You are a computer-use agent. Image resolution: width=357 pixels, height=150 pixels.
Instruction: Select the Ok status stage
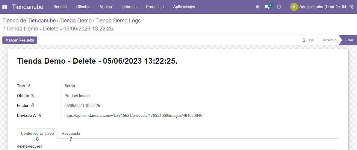click(x=311, y=40)
